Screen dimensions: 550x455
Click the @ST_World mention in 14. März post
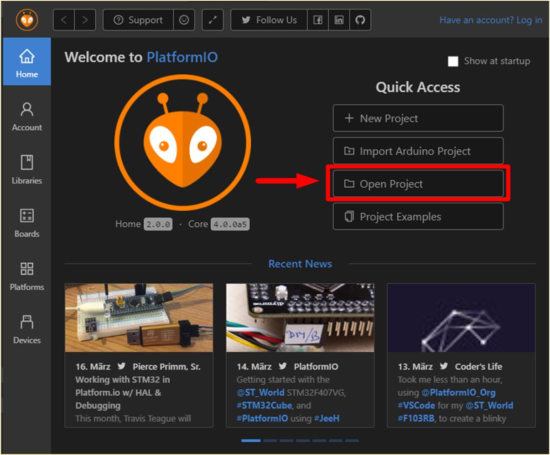[x=260, y=393]
